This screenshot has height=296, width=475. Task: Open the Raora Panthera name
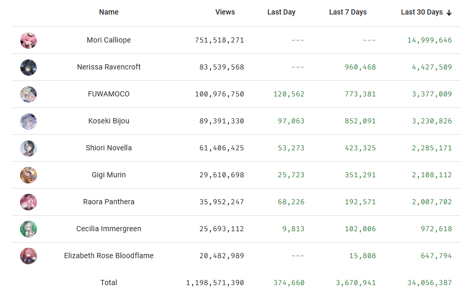tap(108, 202)
